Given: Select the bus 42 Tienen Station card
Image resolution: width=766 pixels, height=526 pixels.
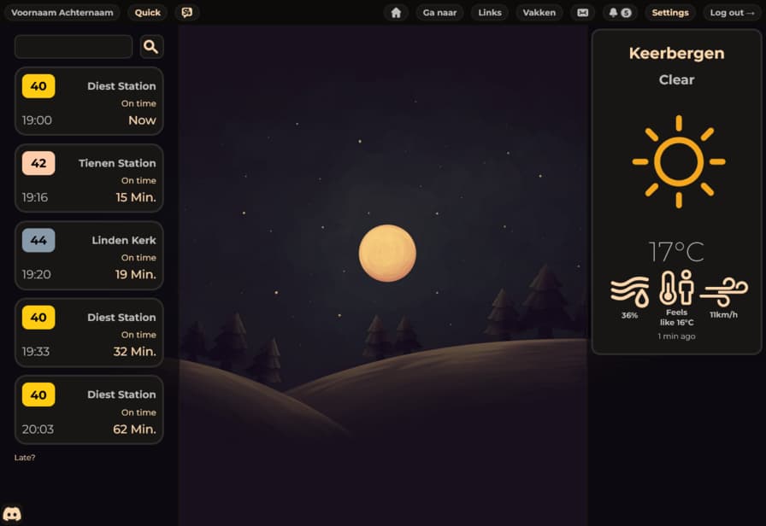Looking at the screenshot, I should [x=89, y=178].
